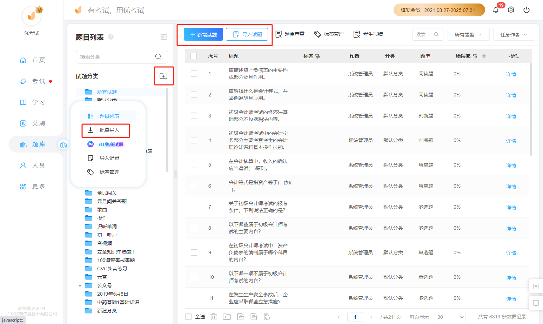Open 标签管理 in toolbar
Screen dimensions: 543x324
[329, 34]
